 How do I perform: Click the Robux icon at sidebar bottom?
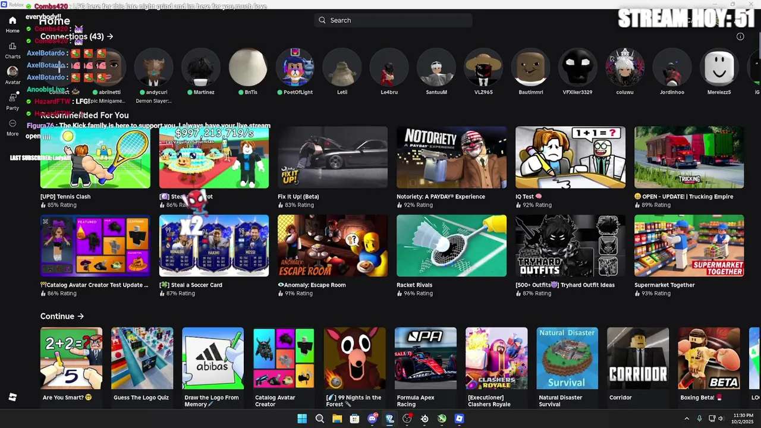click(x=12, y=397)
